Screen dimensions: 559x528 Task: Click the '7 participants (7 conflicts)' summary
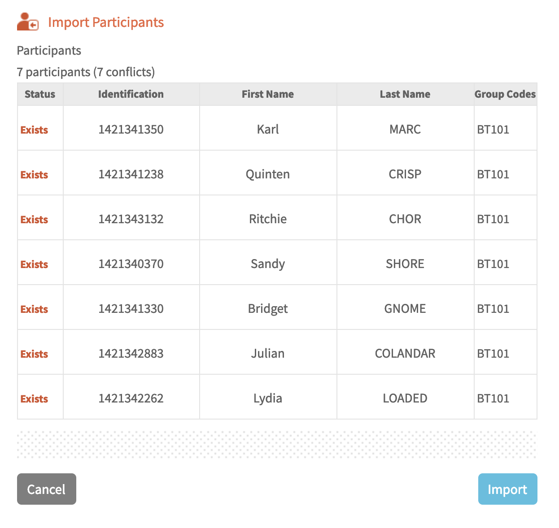(x=86, y=72)
